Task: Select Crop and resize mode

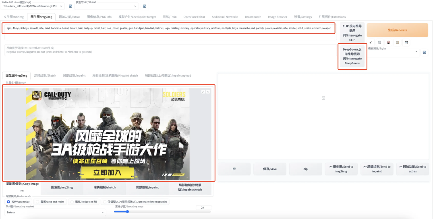Action: tap(50, 202)
